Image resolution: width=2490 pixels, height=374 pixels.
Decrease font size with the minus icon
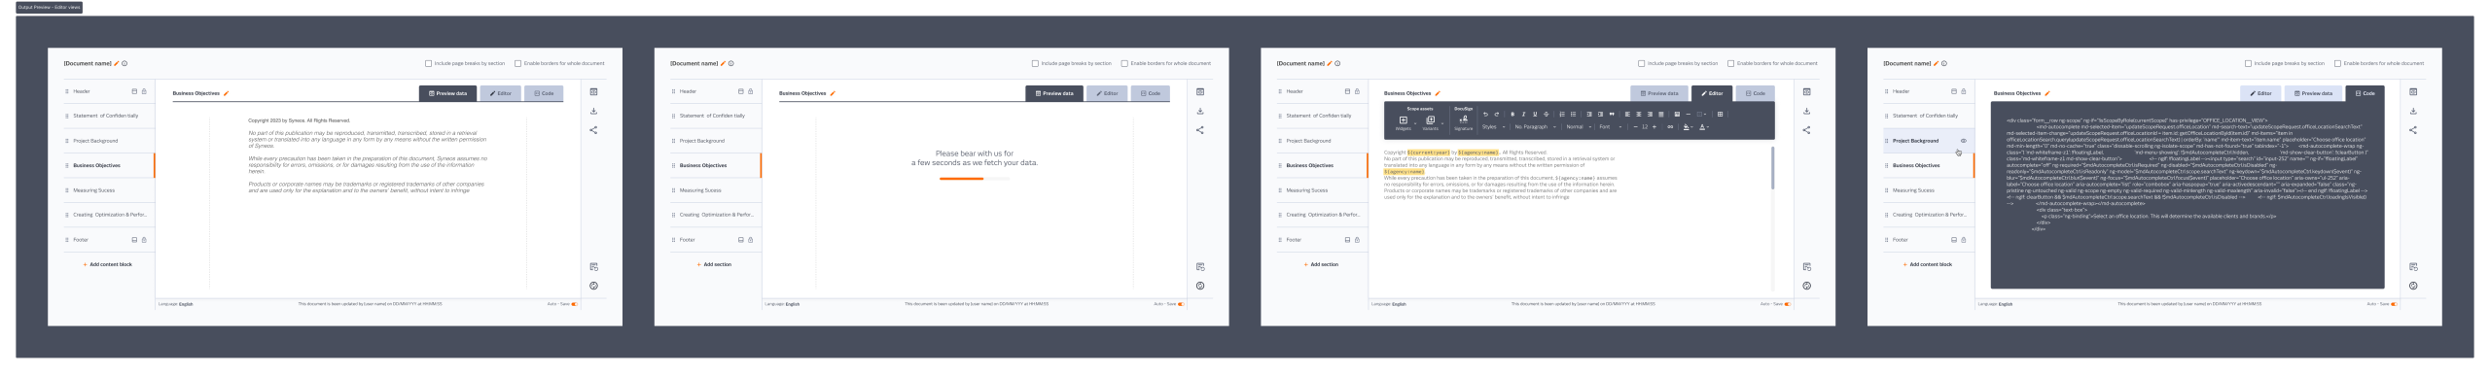point(1635,127)
